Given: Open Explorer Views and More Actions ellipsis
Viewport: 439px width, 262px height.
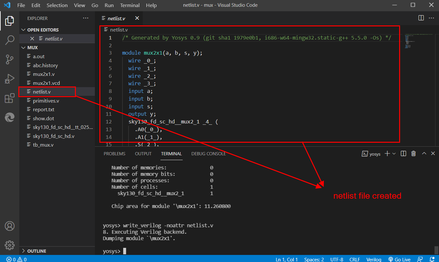Looking at the screenshot, I should coord(86,18).
